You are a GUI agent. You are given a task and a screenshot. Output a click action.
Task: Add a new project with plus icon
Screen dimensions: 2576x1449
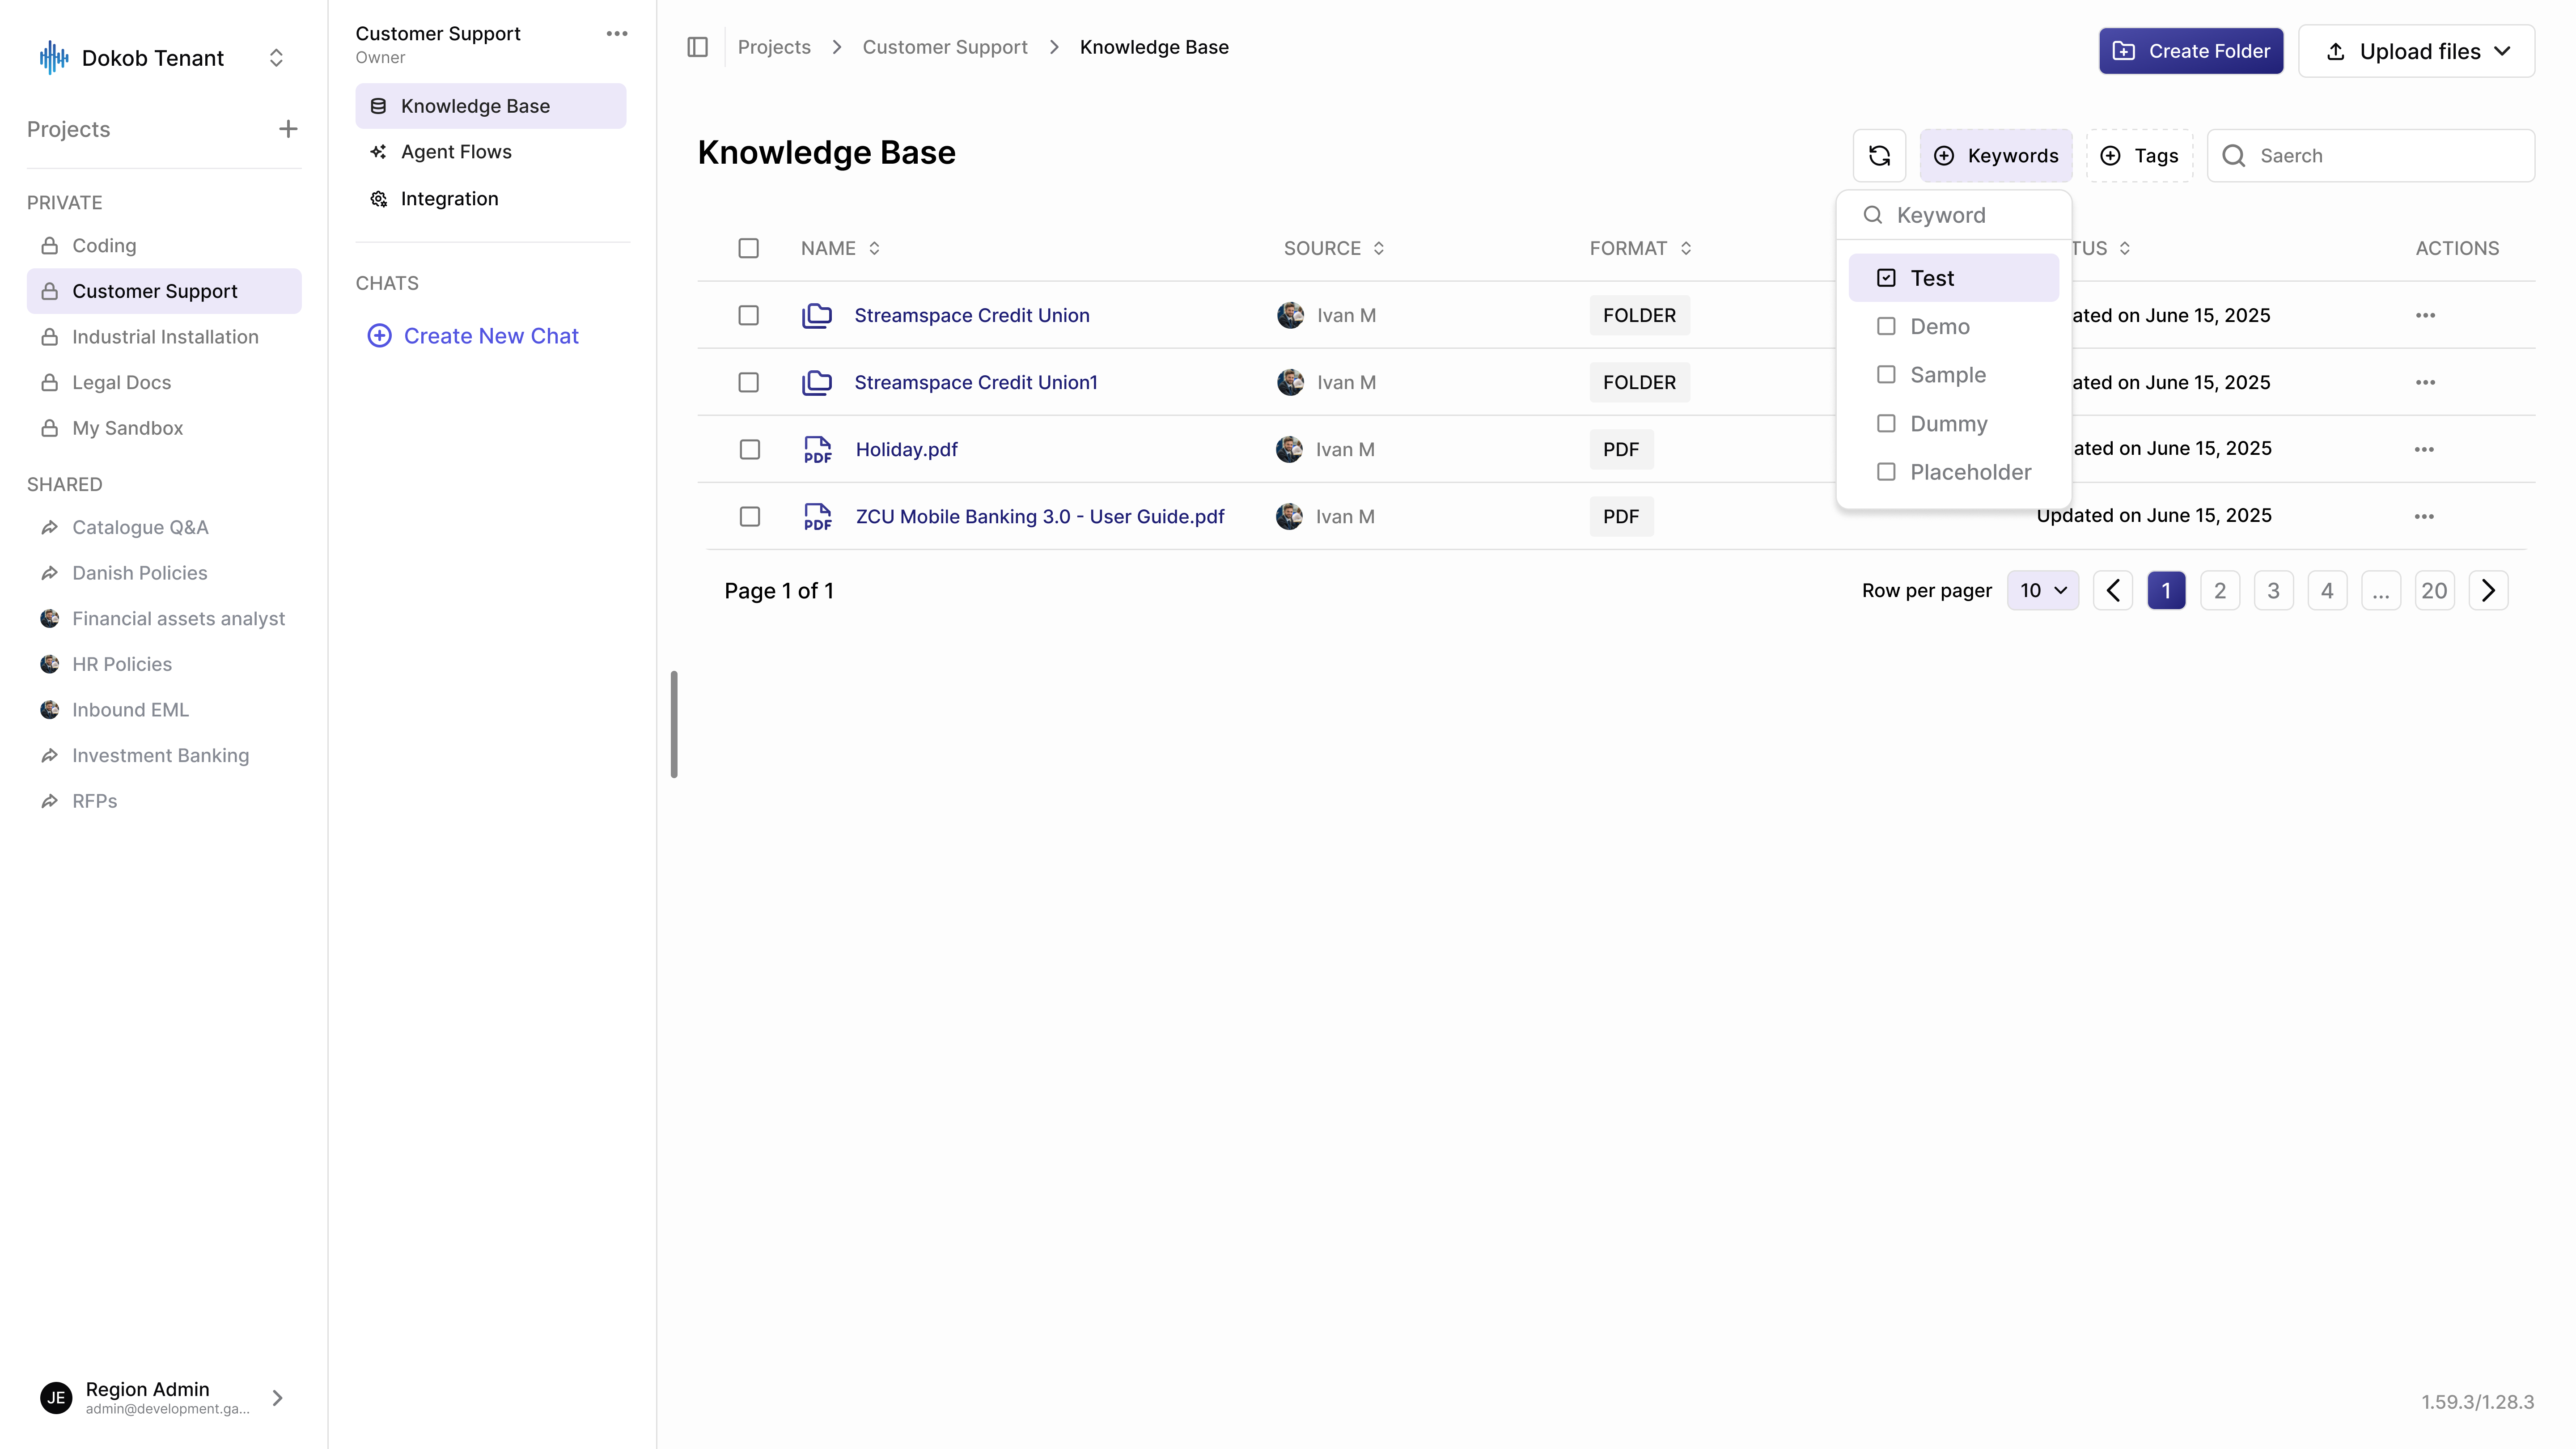pos(288,129)
